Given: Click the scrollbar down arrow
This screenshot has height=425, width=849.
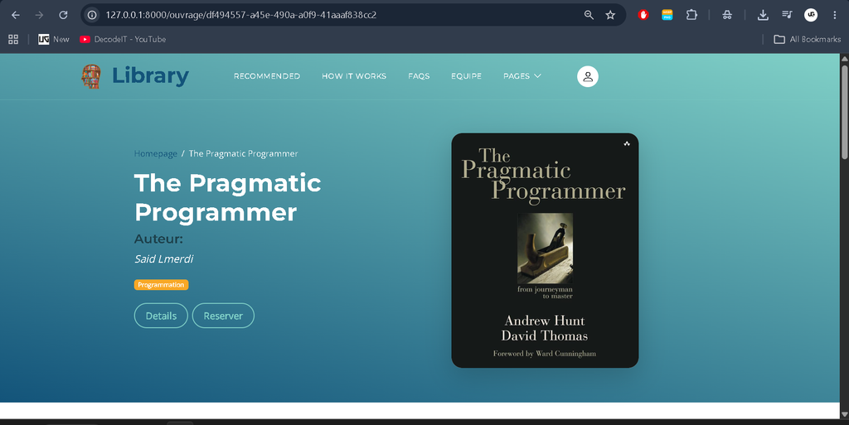Looking at the screenshot, I should 844,414.
